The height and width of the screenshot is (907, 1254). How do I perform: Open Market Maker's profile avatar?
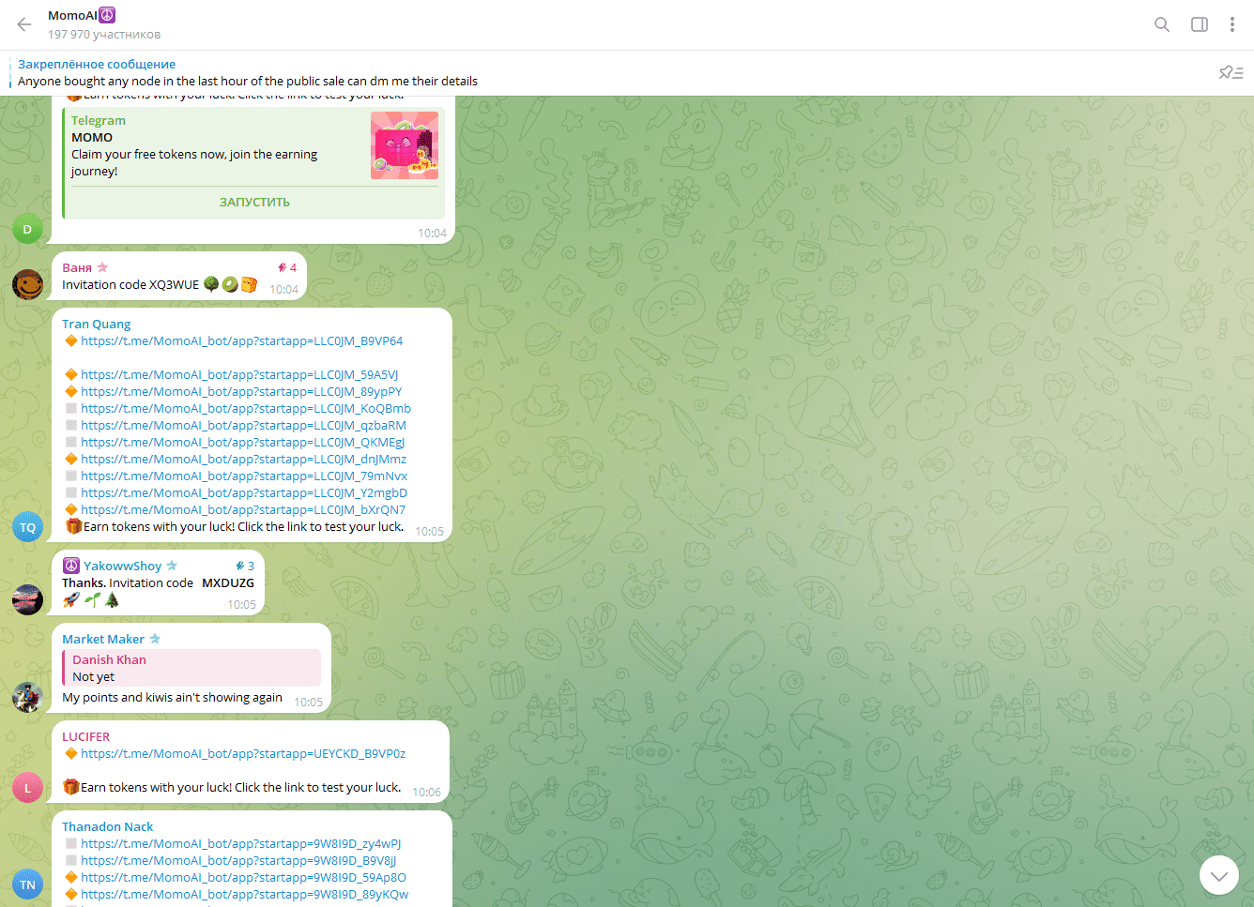coord(27,698)
